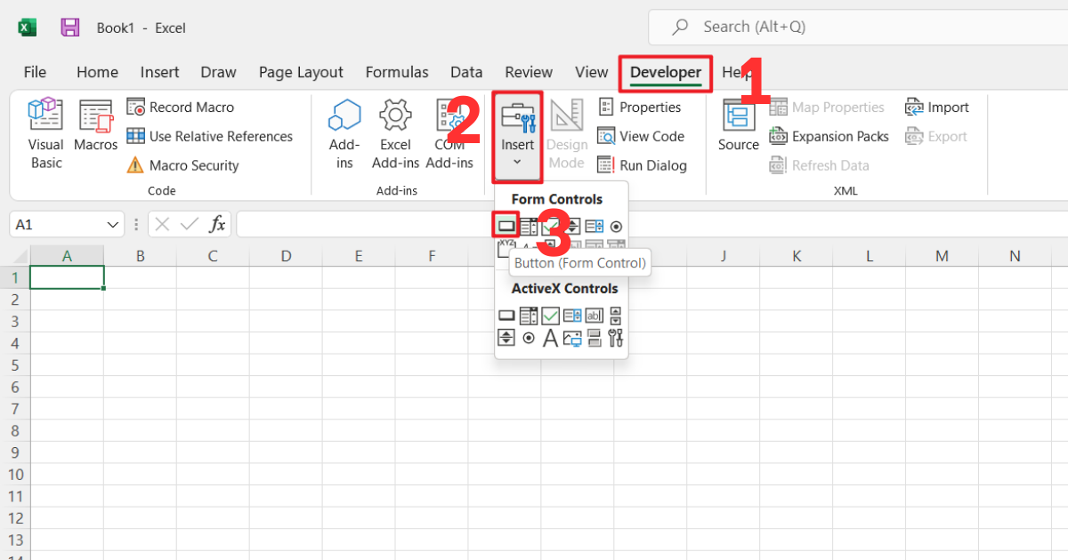Screen dimensions: 1068x560
Task: Switch to the Data tab
Action: pos(466,73)
